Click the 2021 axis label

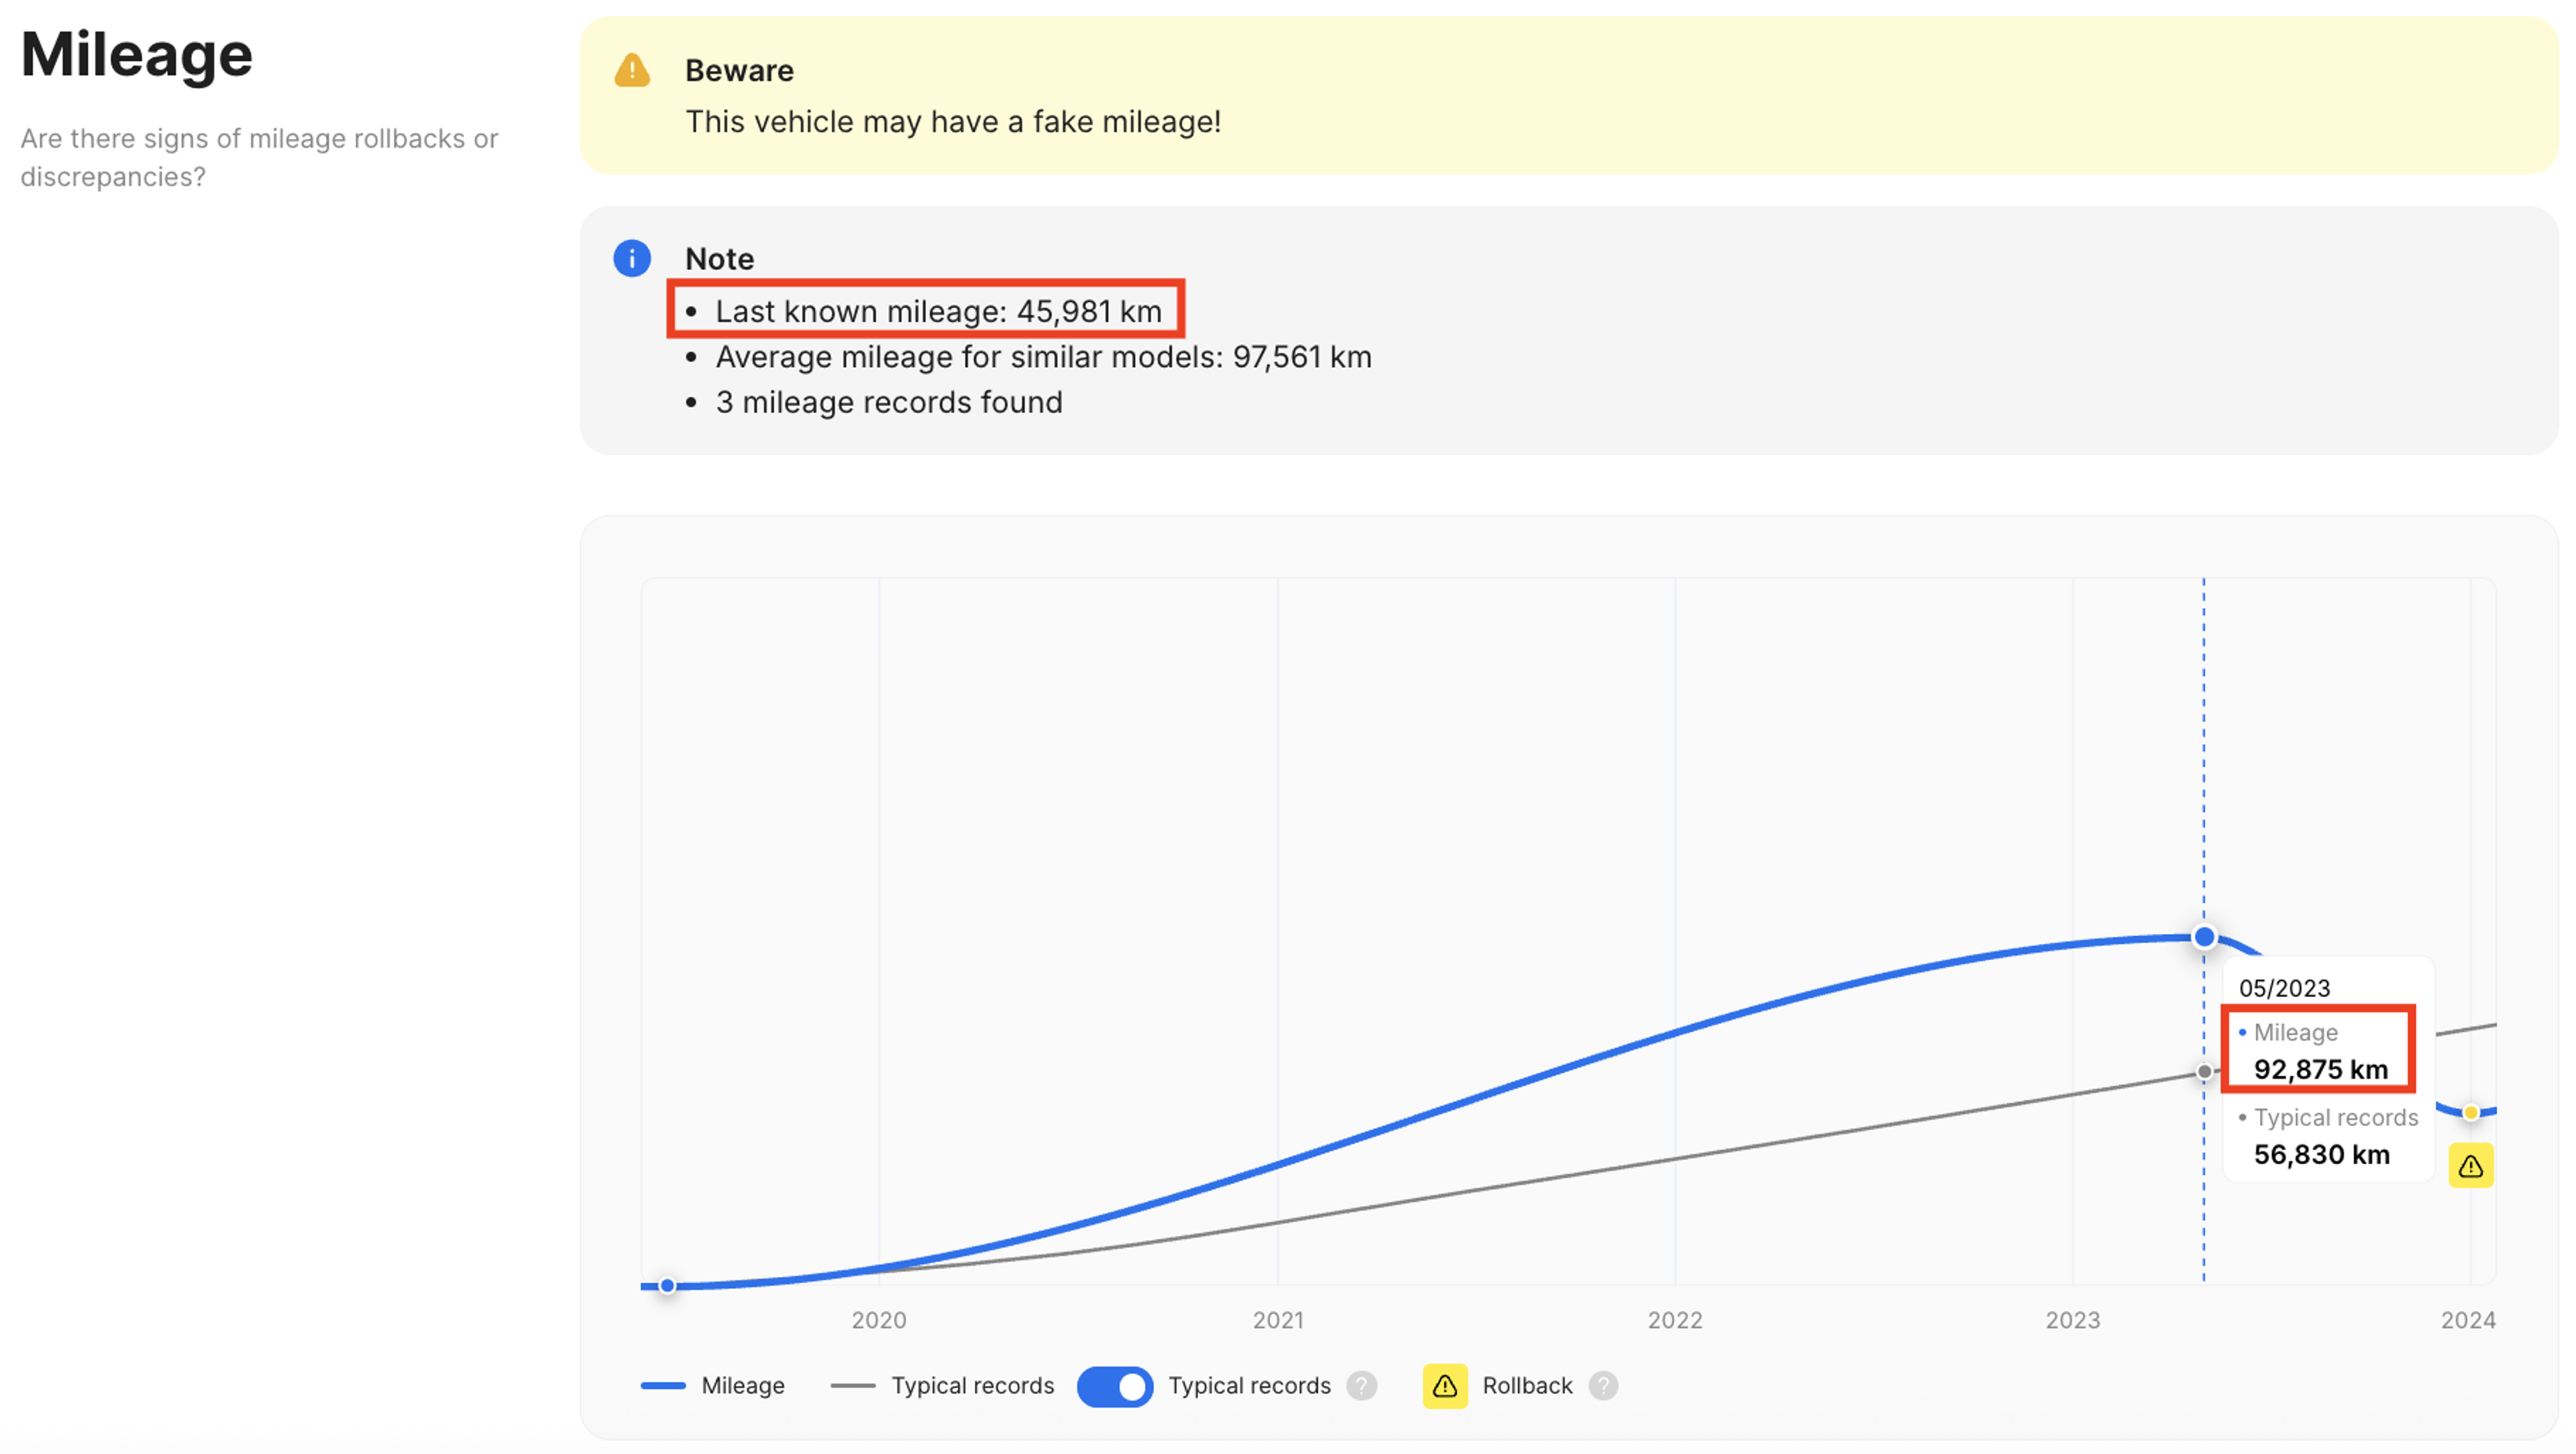tap(1277, 1319)
